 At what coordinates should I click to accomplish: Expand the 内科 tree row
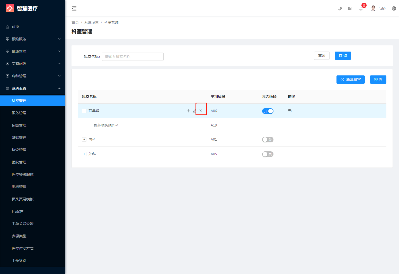(84, 140)
